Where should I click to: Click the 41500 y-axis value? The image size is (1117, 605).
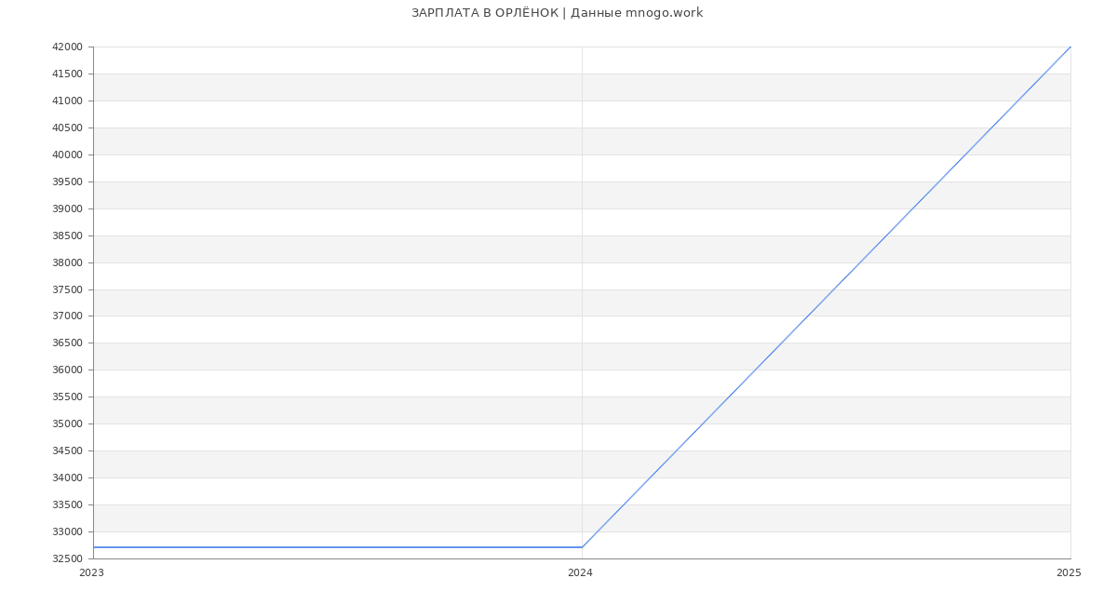point(67,74)
